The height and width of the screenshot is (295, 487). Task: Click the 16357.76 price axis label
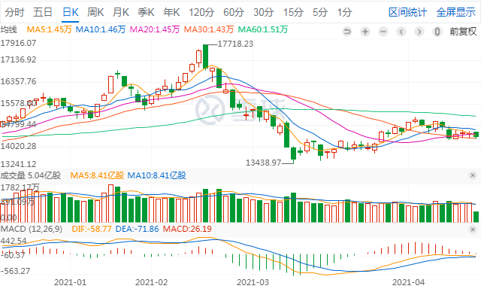point(18,81)
